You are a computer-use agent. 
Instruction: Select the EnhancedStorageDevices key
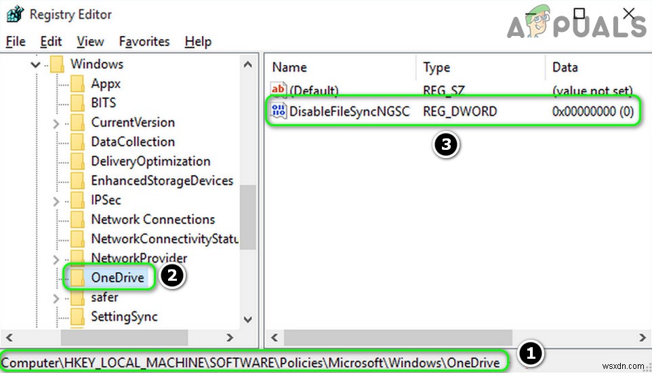pos(162,180)
